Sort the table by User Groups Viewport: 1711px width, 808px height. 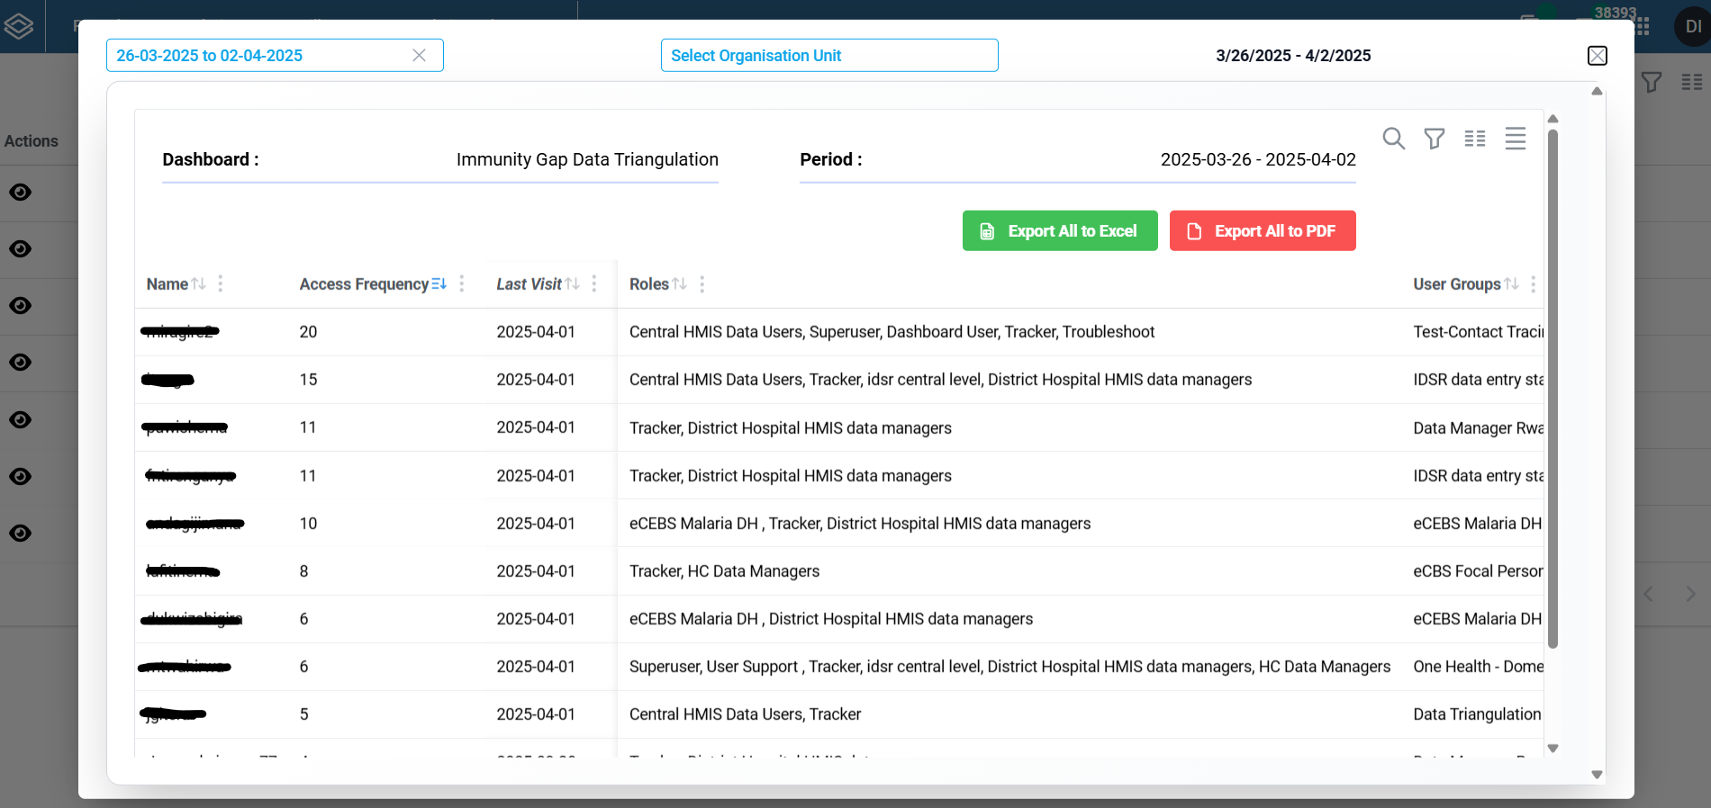(1511, 284)
